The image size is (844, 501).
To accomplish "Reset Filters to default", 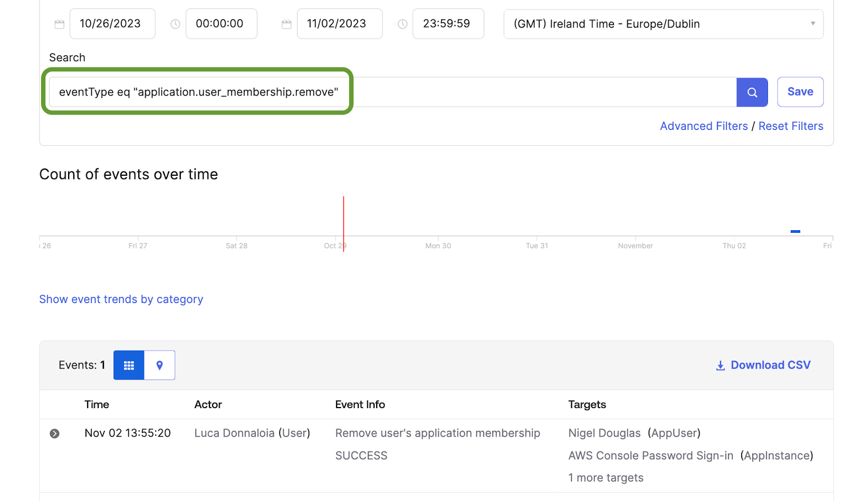I will tap(790, 126).
